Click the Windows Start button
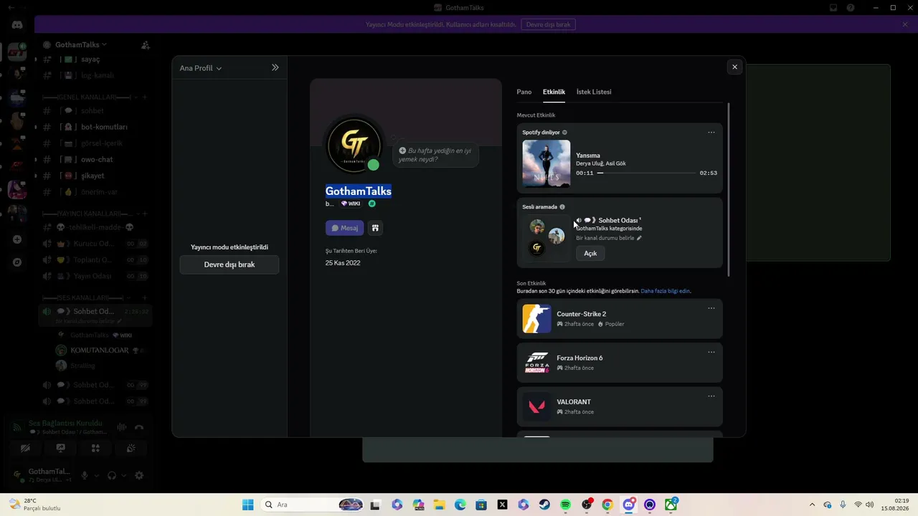Image resolution: width=918 pixels, height=516 pixels. 248,505
